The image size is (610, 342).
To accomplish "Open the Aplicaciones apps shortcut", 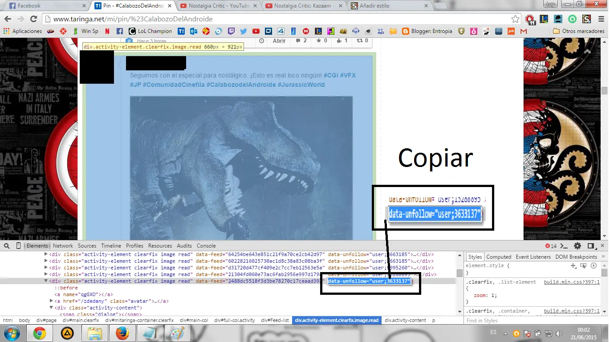I will 23,31.
